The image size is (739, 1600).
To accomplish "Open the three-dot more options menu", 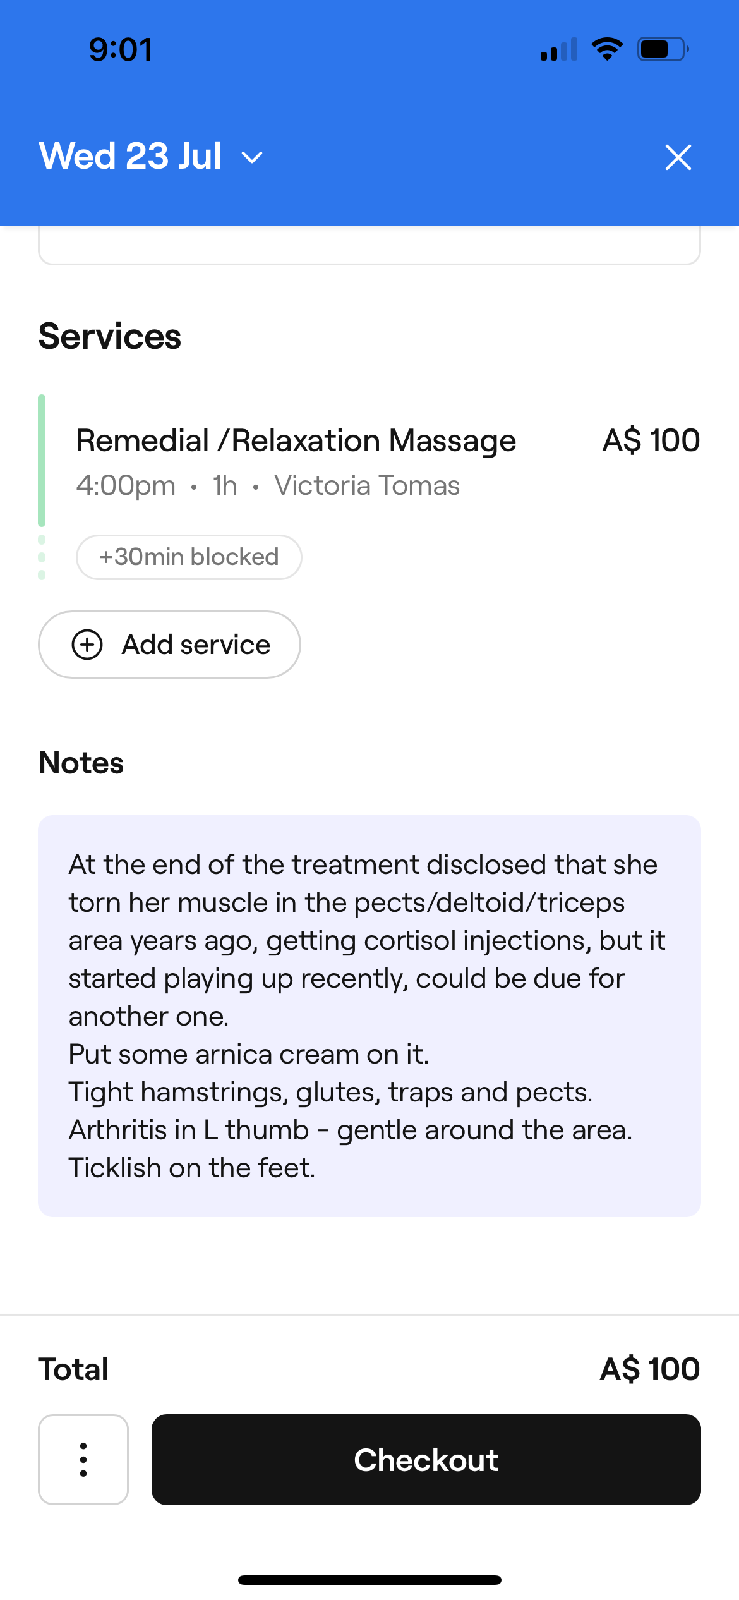I will coord(83,1460).
